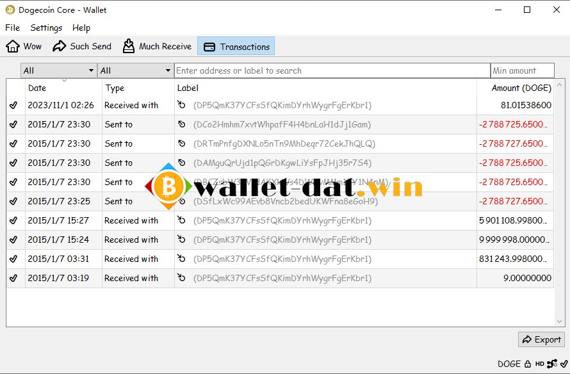Export the transaction list
This screenshot has height=374, width=570.
coord(541,339)
